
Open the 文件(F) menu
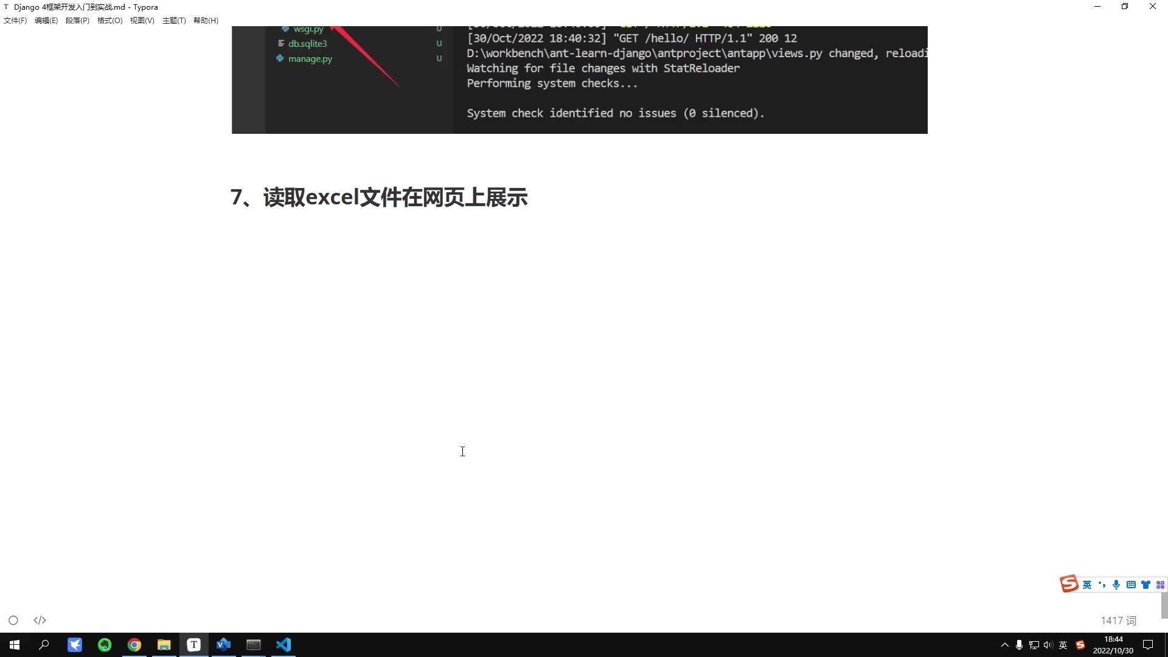(14, 20)
